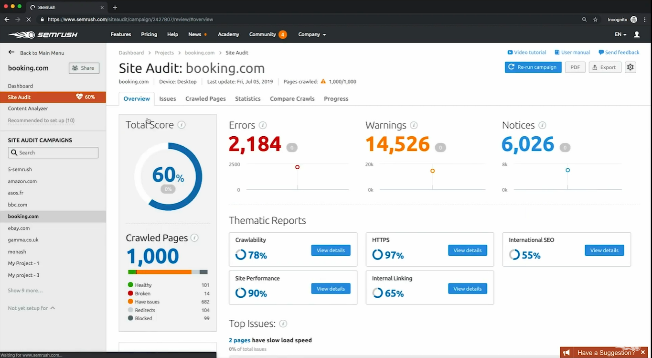The width and height of the screenshot is (652, 358).
Task: Click the browser zoom magnifier icon
Action: [584, 20]
